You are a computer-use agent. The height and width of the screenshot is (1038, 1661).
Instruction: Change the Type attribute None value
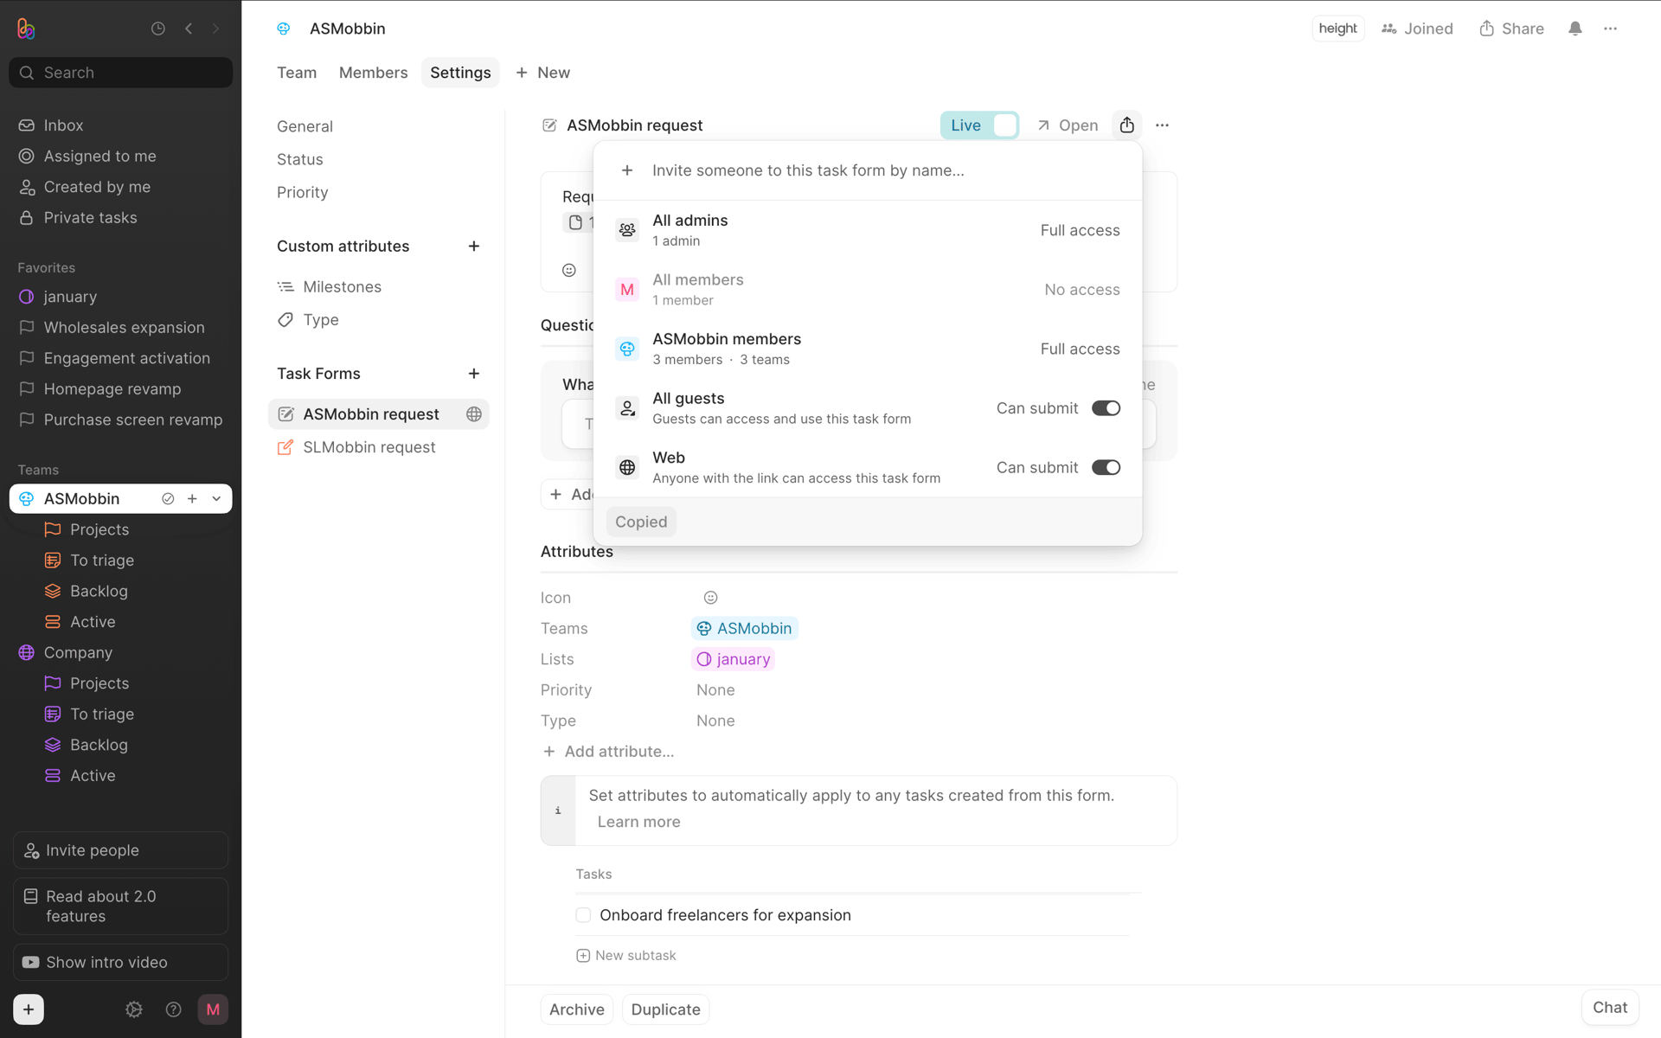point(715,721)
